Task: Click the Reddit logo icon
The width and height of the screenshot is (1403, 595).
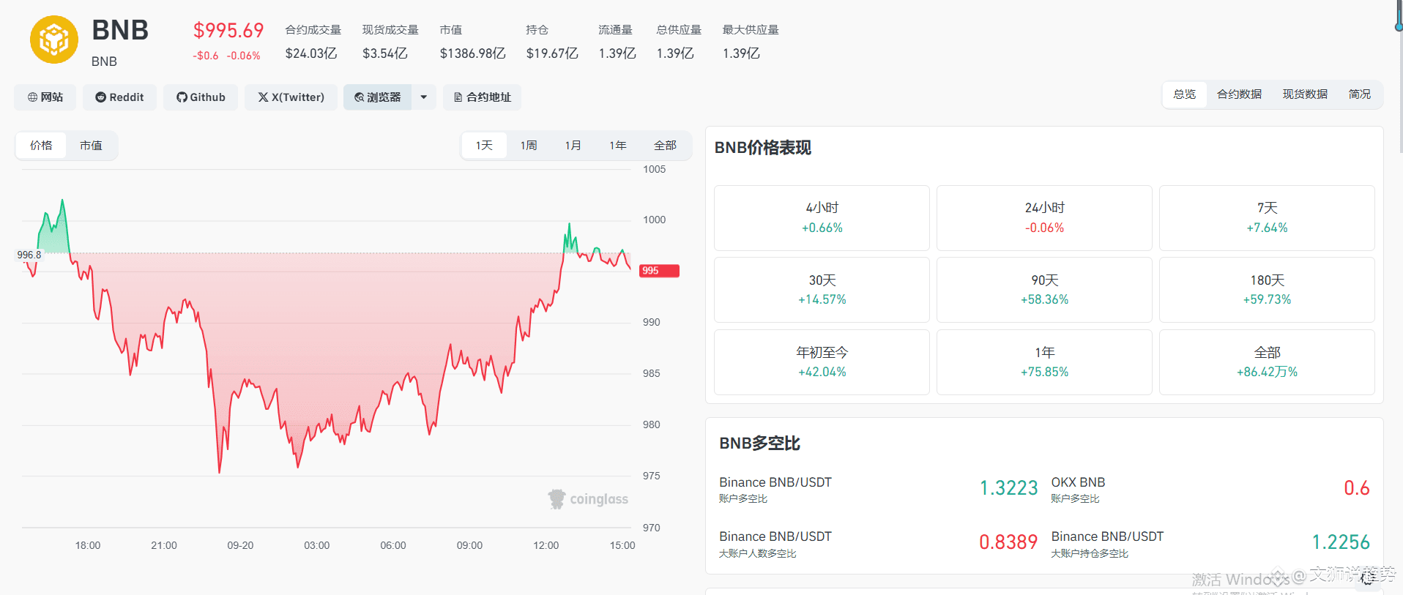Action: 101,97
